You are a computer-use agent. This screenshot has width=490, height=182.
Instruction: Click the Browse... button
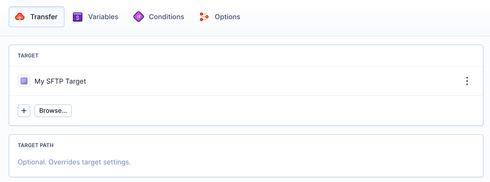53,110
